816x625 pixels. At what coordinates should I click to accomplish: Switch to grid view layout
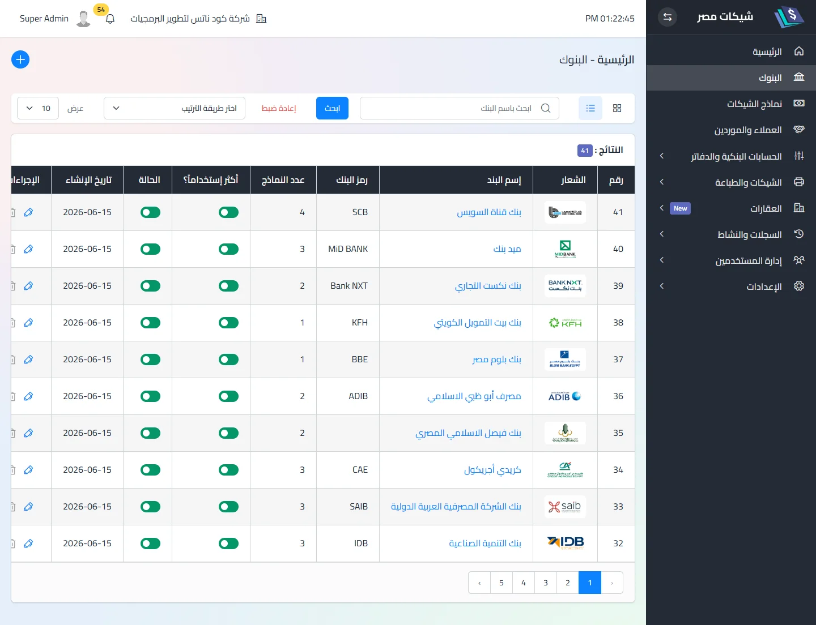pos(617,108)
